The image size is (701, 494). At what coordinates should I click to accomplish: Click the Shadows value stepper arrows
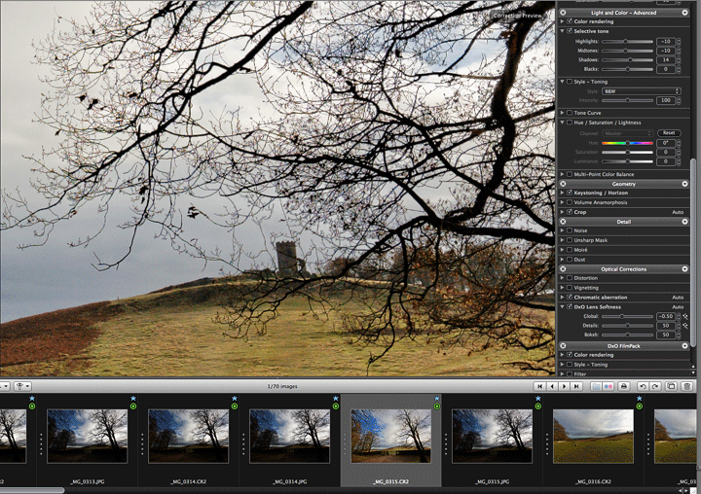coord(679,60)
